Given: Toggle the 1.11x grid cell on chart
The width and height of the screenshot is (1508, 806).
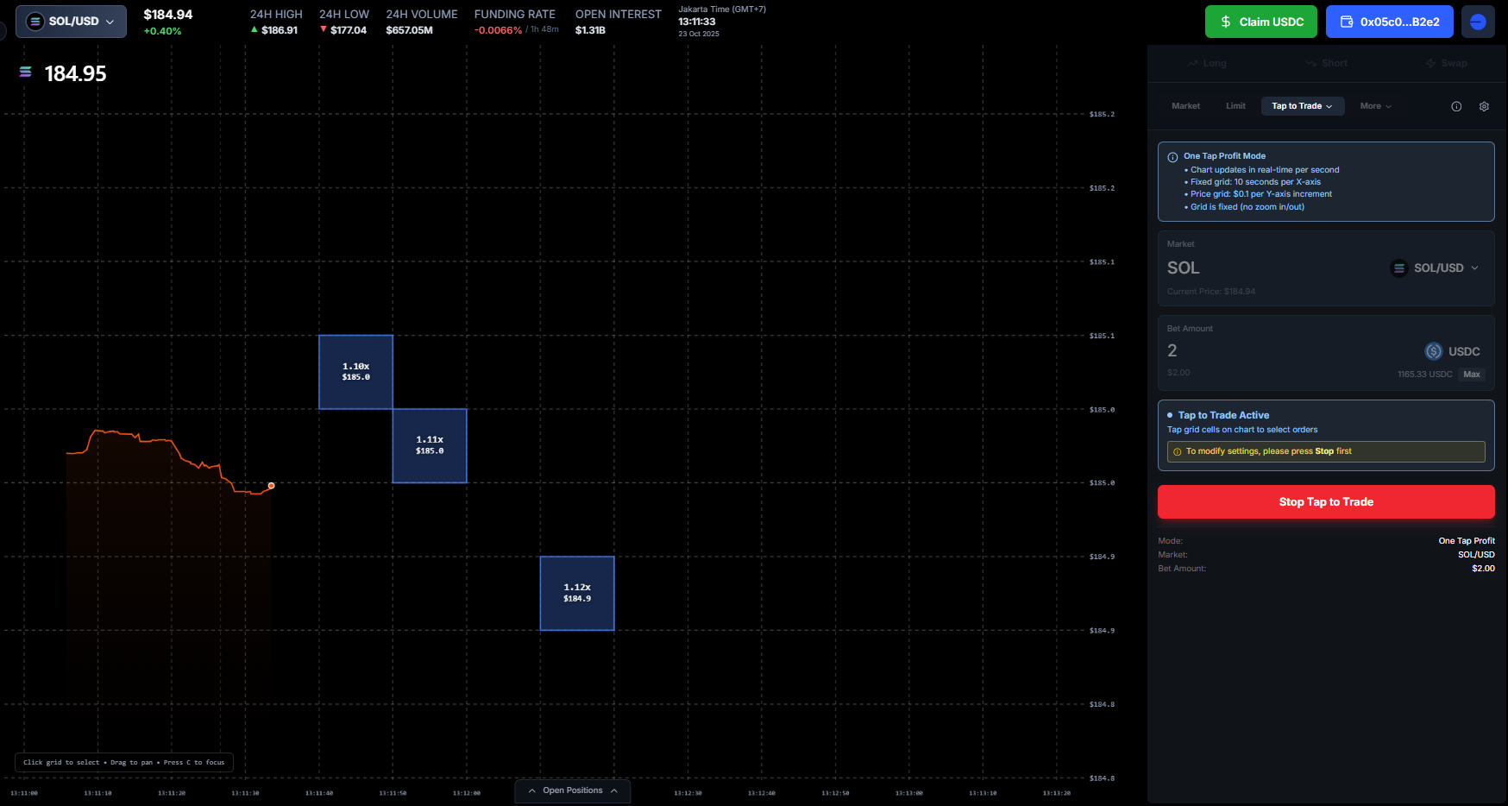Looking at the screenshot, I should [430, 445].
